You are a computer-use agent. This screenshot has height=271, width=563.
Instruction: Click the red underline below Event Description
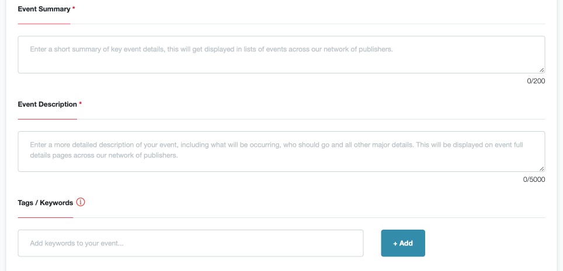click(x=47, y=119)
